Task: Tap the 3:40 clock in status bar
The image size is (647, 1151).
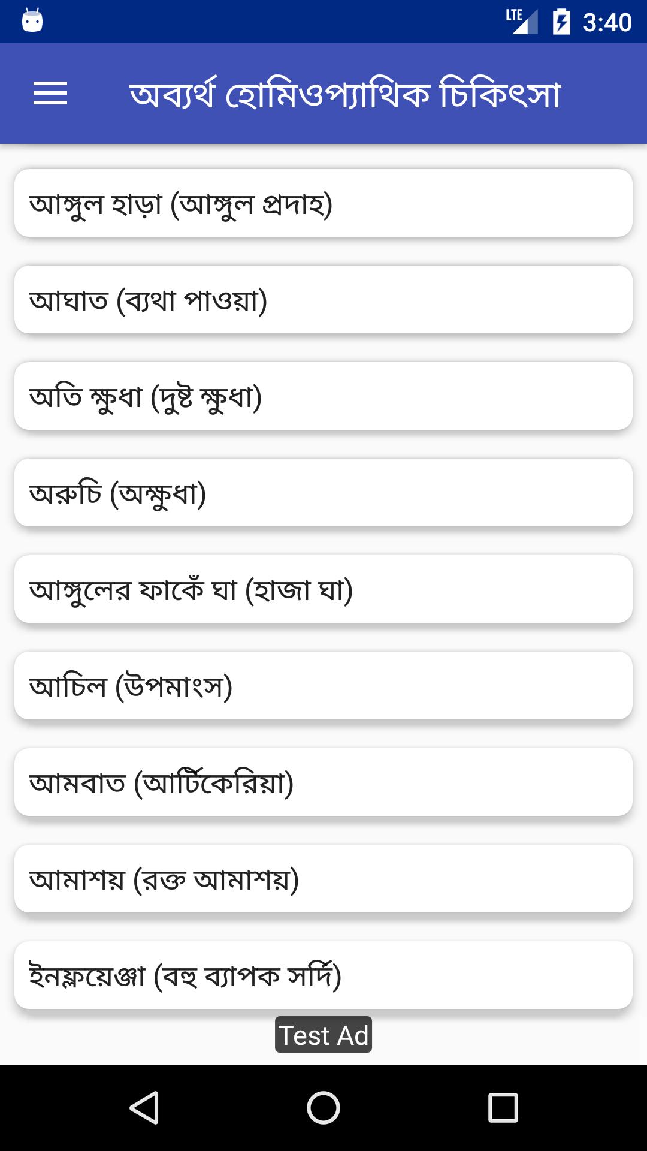Action: pyautogui.click(x=607, y=22)
